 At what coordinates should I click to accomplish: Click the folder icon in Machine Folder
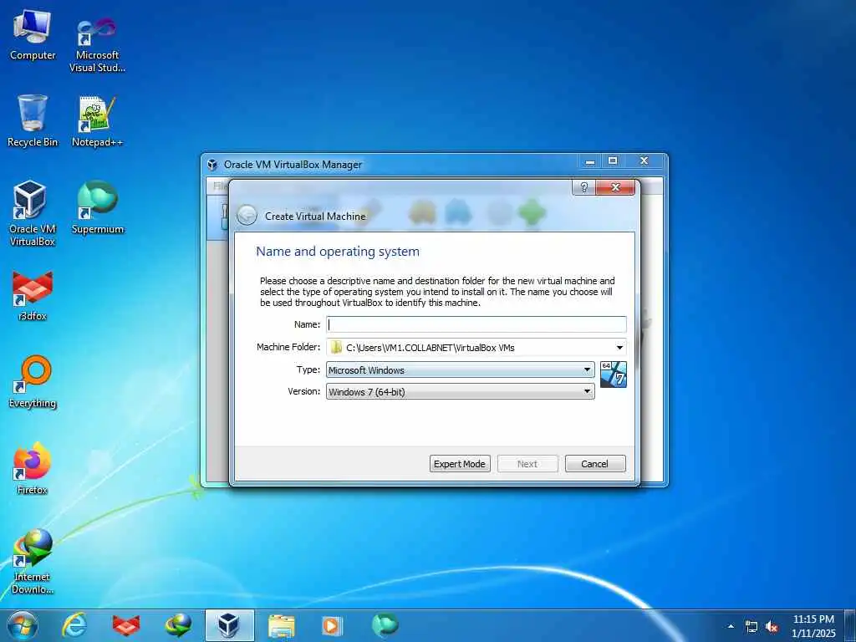click(x=336, y=347)
